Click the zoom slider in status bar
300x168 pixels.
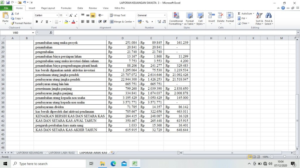(x=284, y=157)
